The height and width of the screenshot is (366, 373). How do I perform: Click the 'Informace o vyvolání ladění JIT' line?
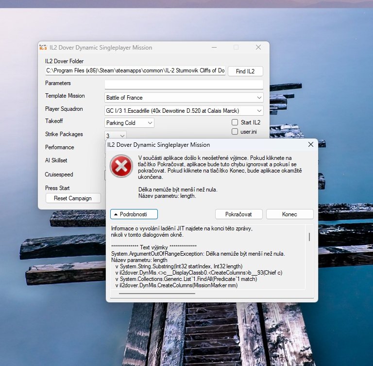tap(182, 228)
